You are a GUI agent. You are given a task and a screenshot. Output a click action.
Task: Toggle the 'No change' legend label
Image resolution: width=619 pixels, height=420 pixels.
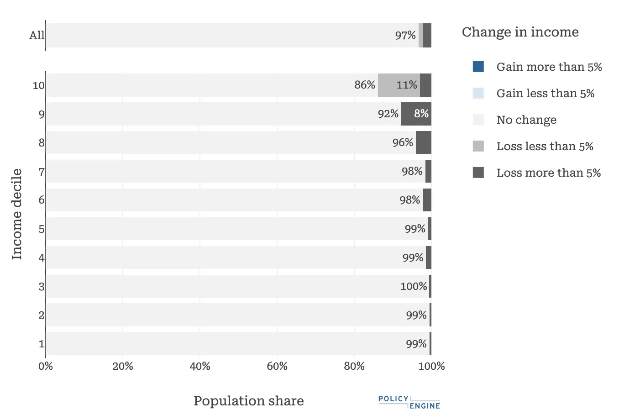[526, 120]
